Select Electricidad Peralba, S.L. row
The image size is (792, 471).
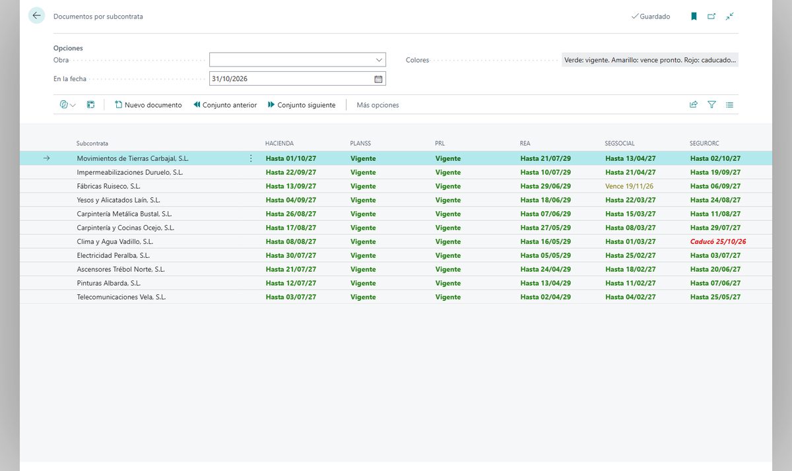396,255
